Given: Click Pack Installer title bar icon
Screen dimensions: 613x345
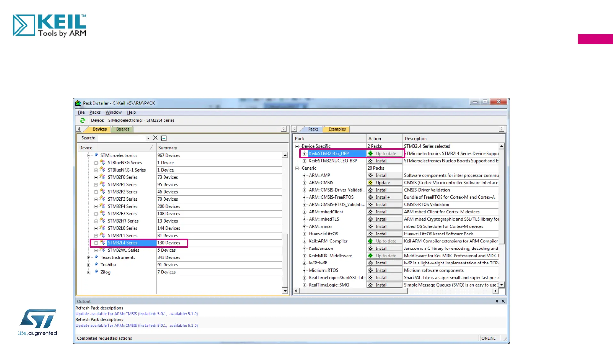Looking at the screenshot, I should point(79,103).
